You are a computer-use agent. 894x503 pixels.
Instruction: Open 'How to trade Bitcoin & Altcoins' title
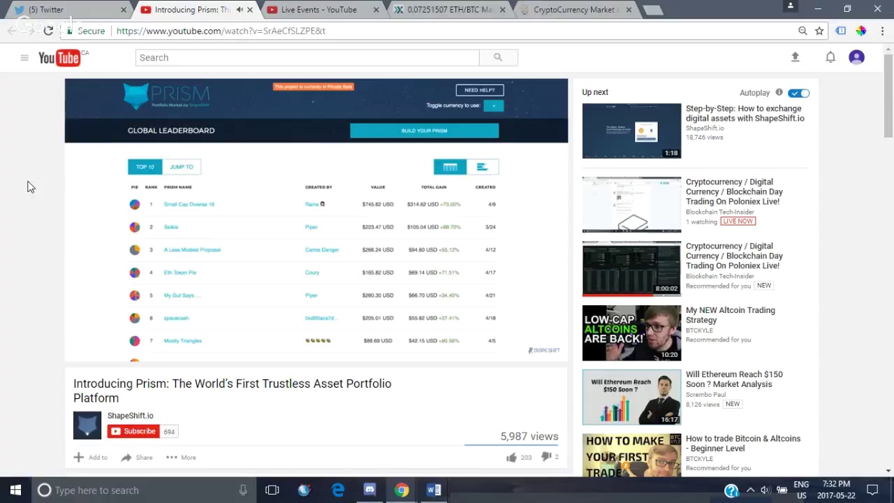pyautogui.click(x=743, y=444)
